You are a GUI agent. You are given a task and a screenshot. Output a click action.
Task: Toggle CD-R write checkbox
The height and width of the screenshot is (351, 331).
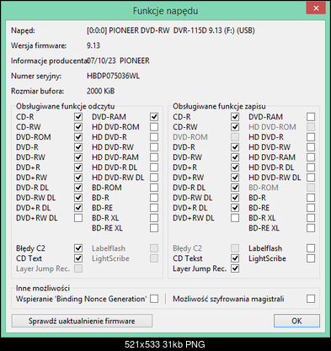point(235,117)
